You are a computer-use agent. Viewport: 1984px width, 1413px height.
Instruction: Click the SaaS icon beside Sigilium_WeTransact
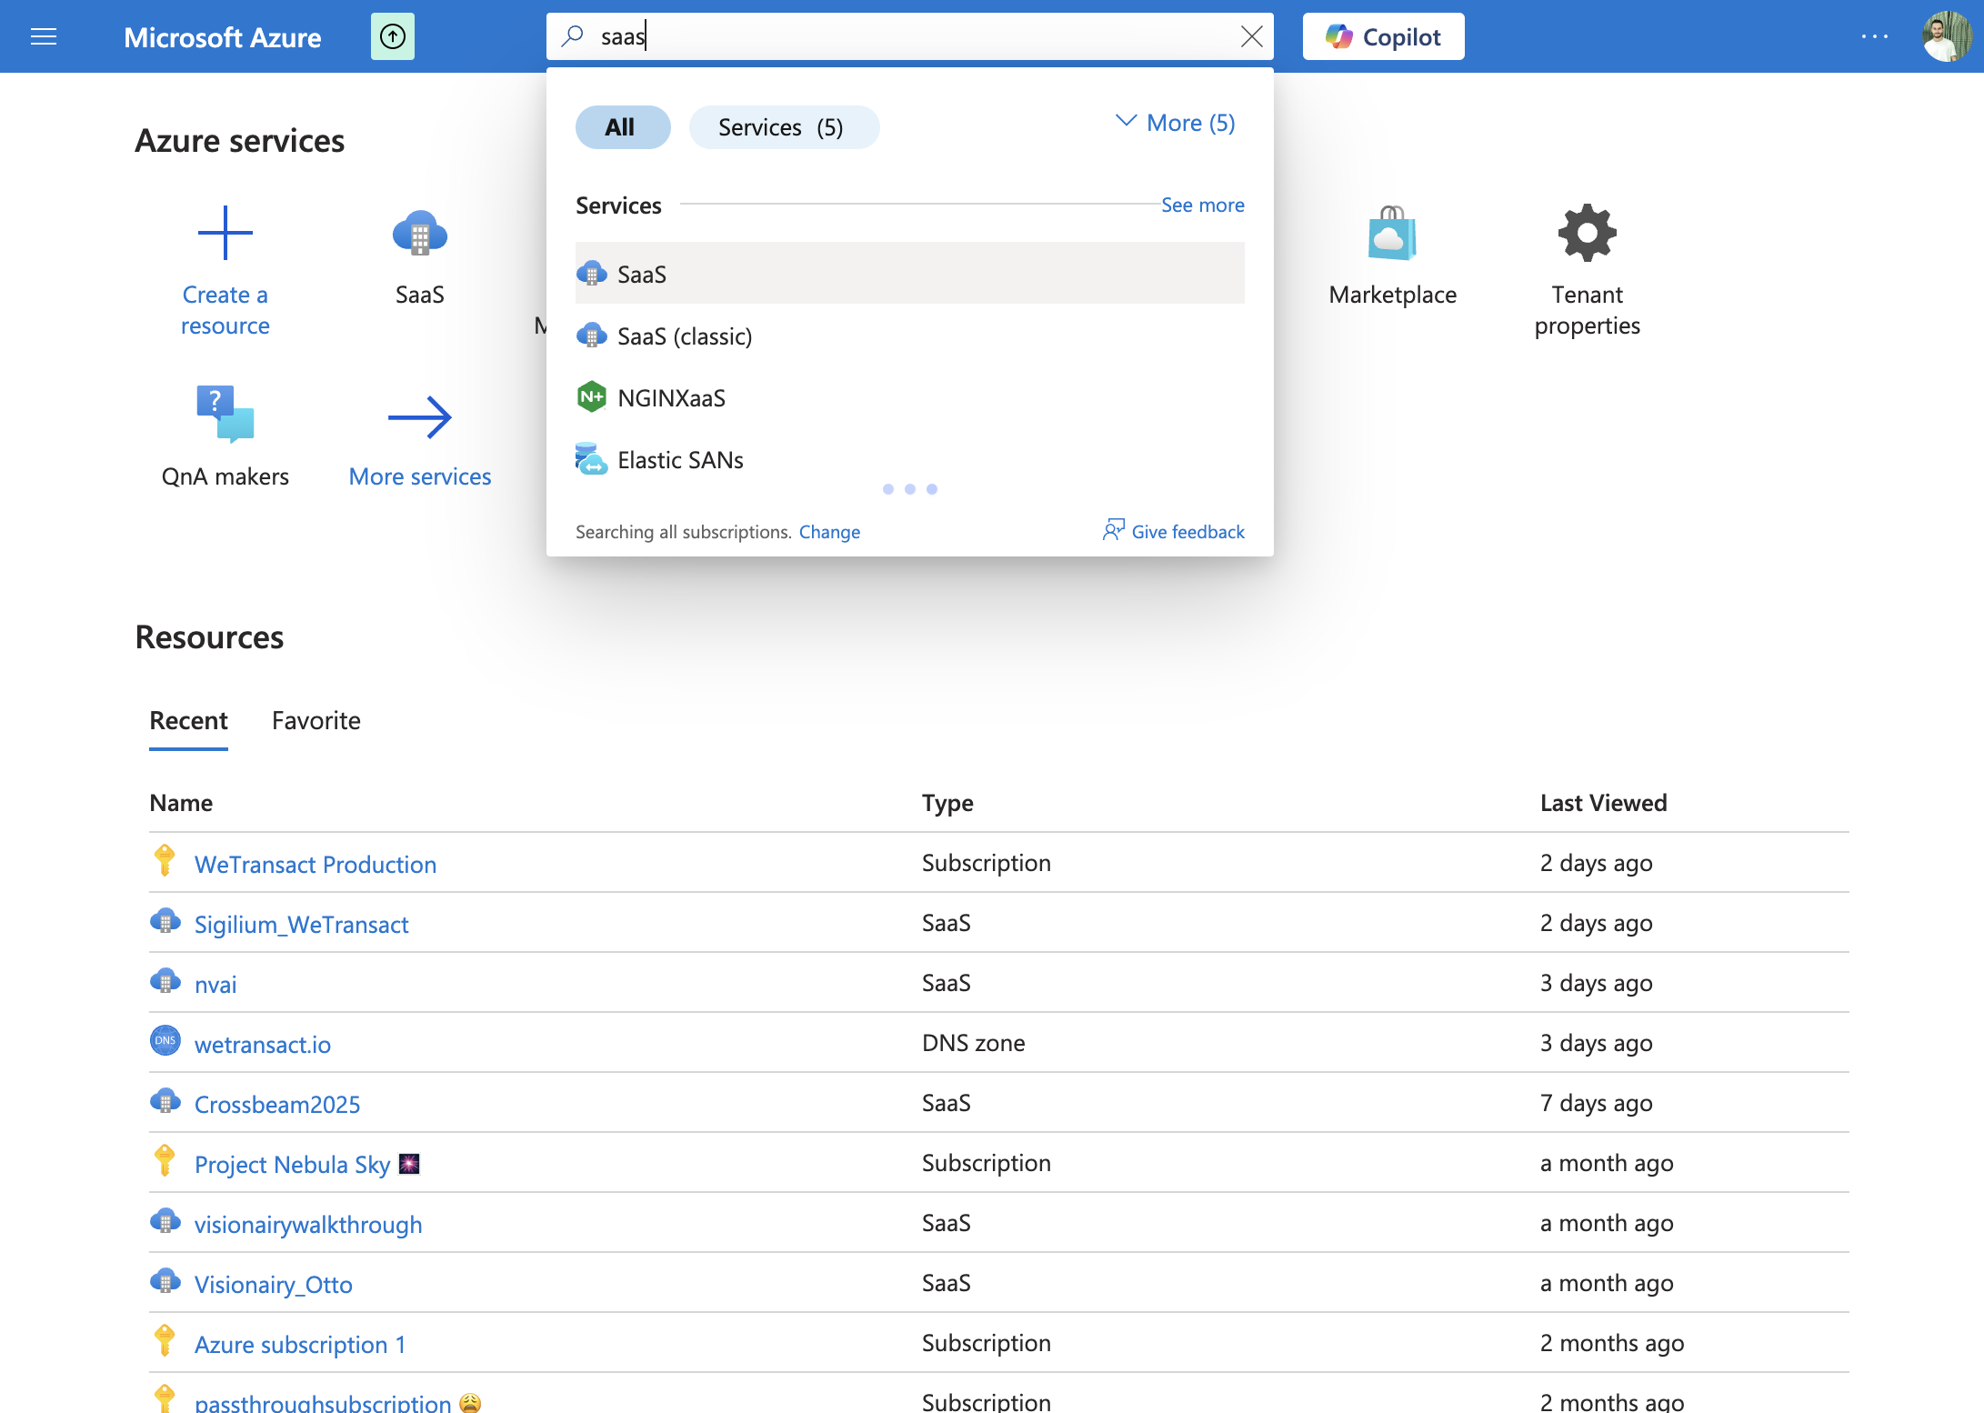[165, 921]
